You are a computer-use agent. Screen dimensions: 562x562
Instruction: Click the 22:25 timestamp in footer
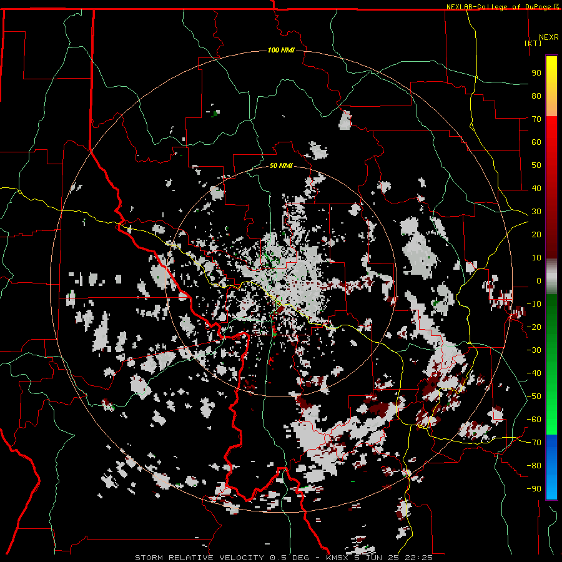click(x=418, y=558)
